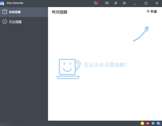Viewport: 162px width, 126px height.
Task: Click the 您还没有设置提醒! empty state text
Action: 105,65
